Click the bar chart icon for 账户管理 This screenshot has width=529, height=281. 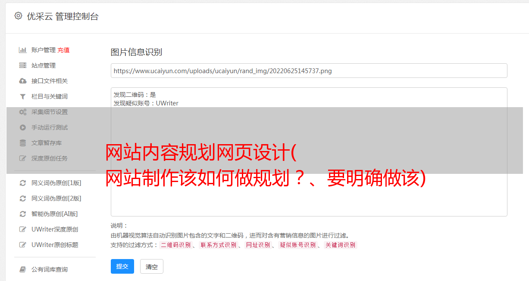pos(23,50)
